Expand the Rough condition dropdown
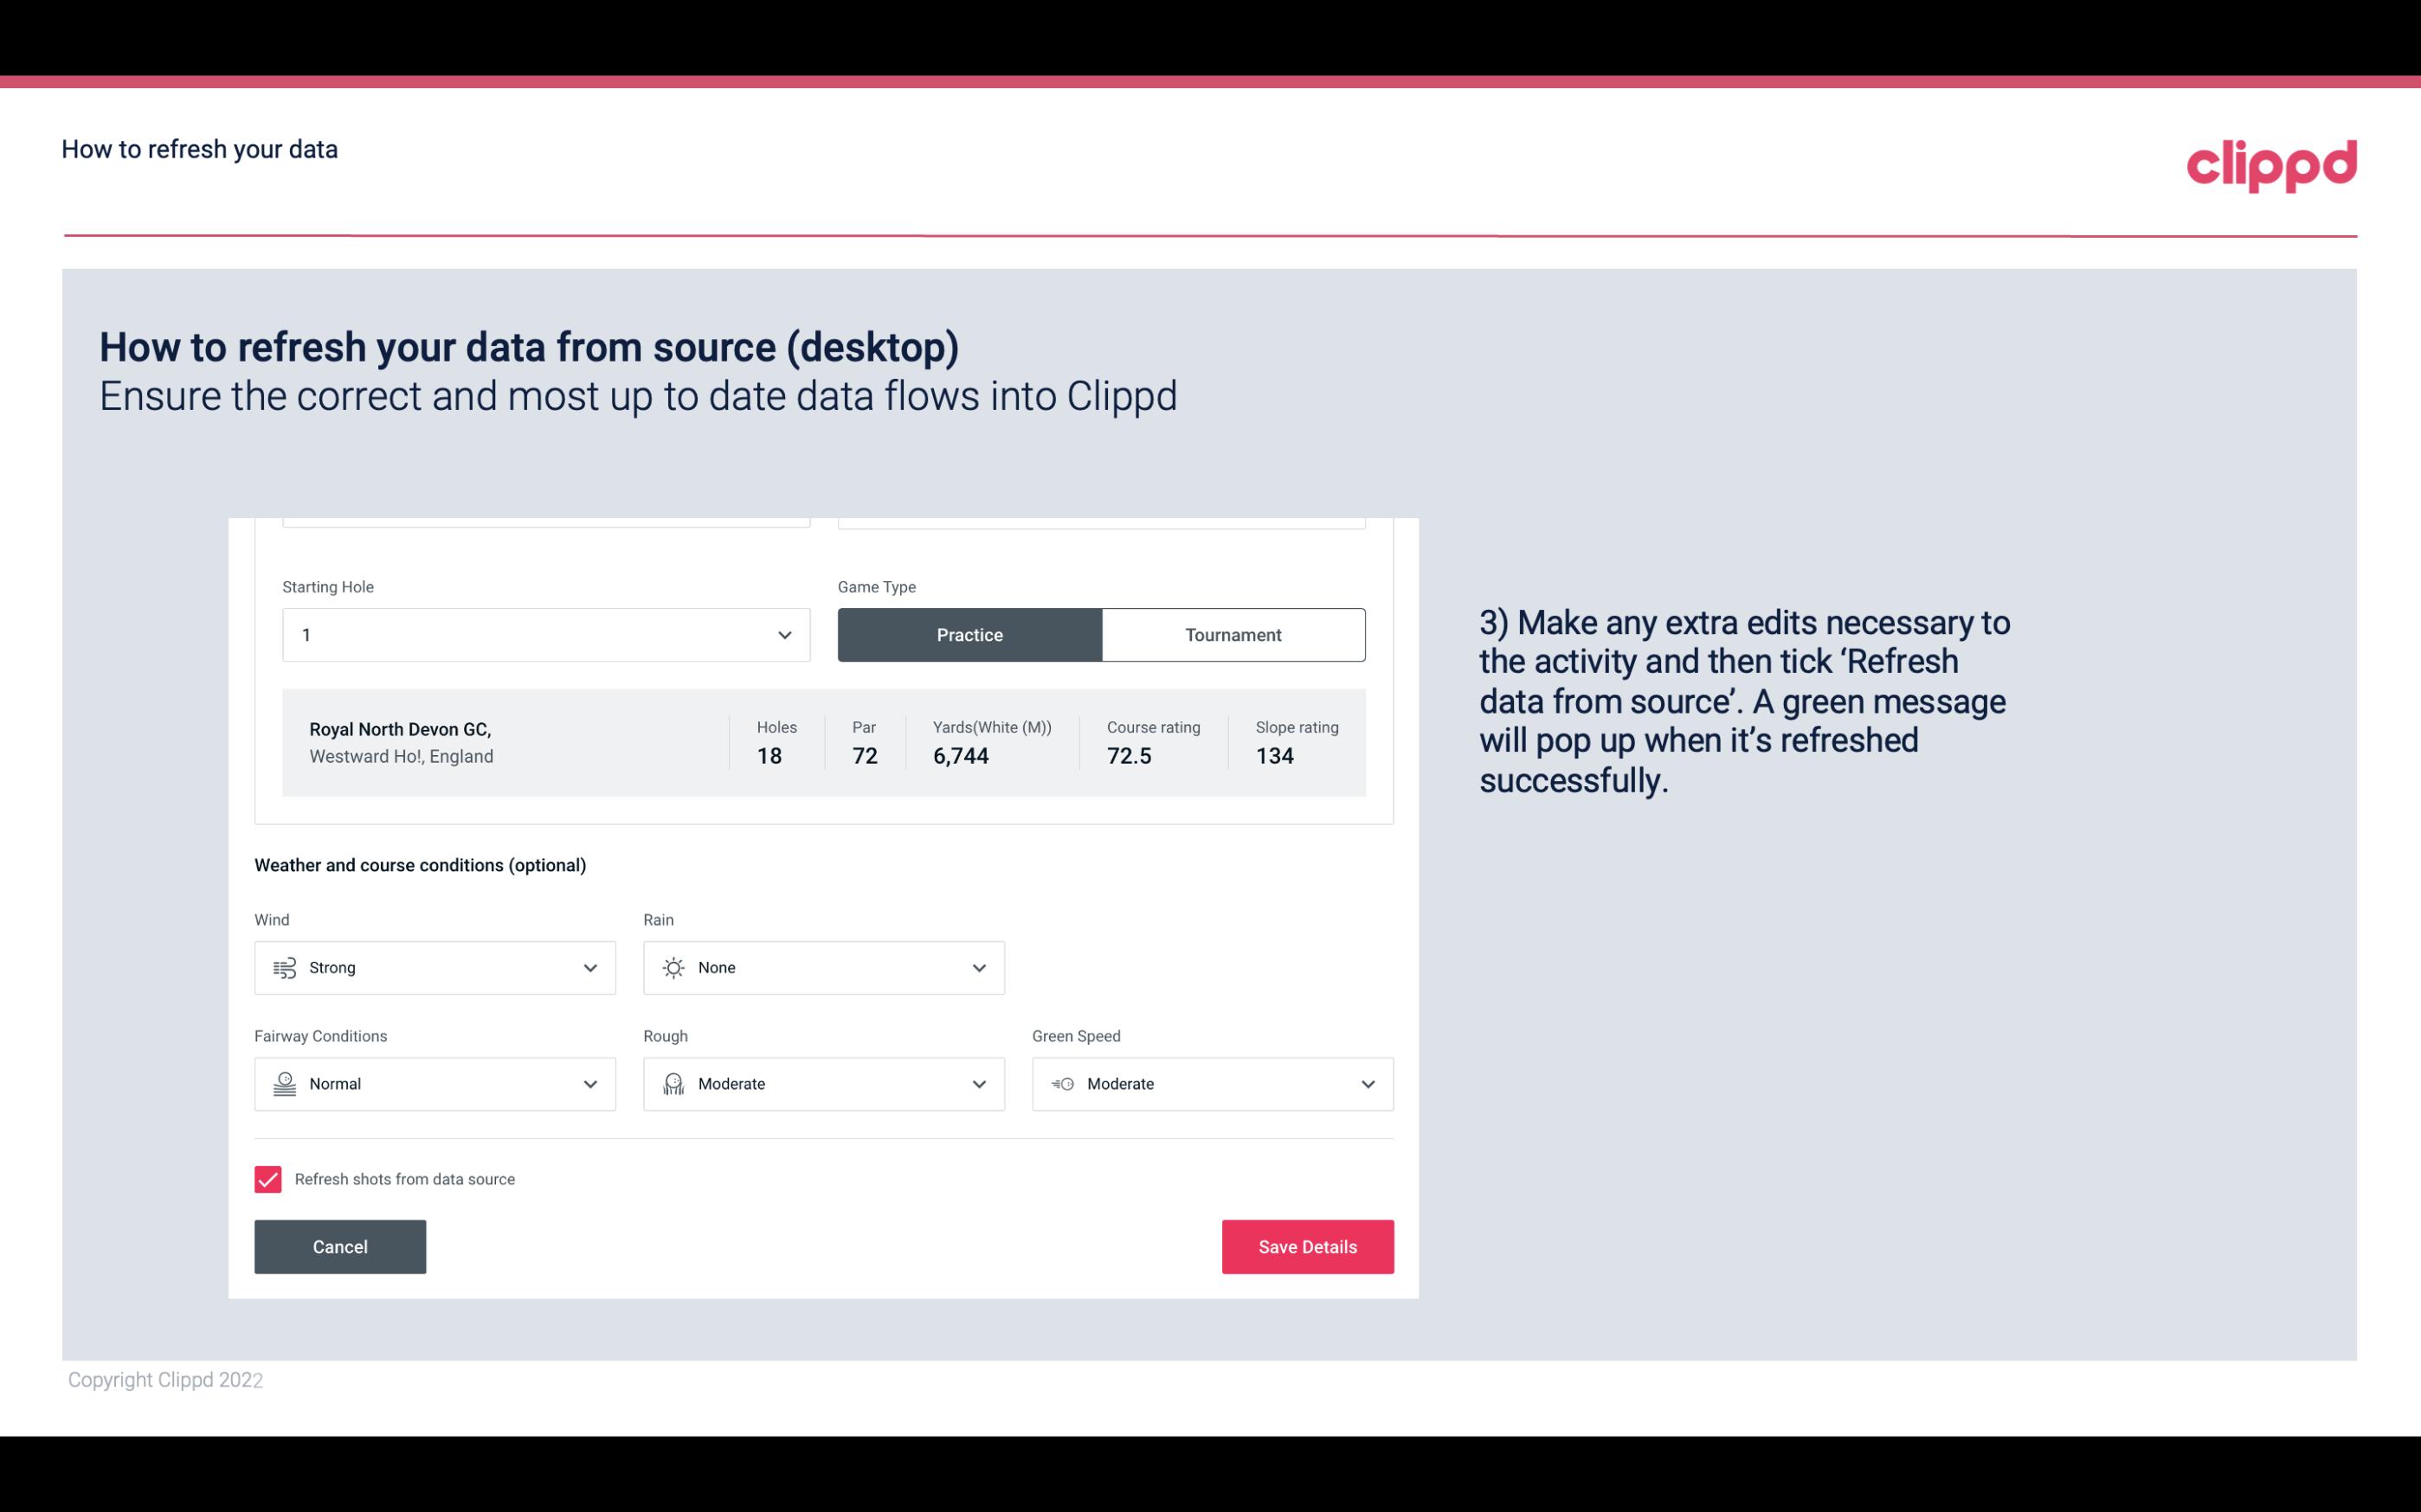The width and height of the screenshot is (2421, 1512). click(978, 1084)
